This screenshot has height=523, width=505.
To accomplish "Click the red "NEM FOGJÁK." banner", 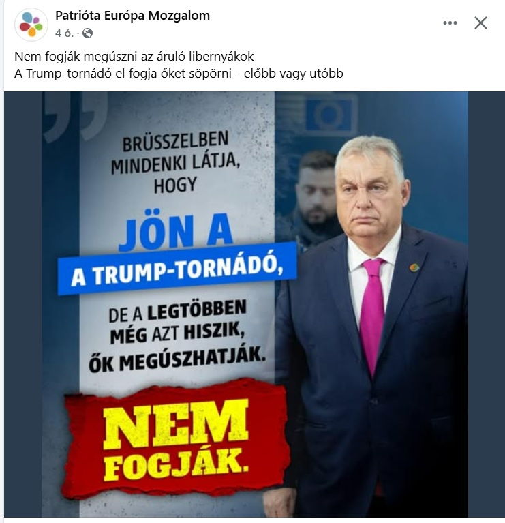I will click(174, 440).
